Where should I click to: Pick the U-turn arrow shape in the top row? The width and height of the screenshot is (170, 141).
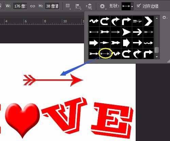coord(105,21)
